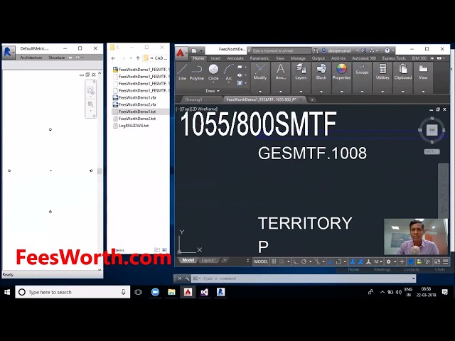Toggle snap mode in status bar
Screen dimensions: 455x341
pyautogui.click(x=282, y=261)
